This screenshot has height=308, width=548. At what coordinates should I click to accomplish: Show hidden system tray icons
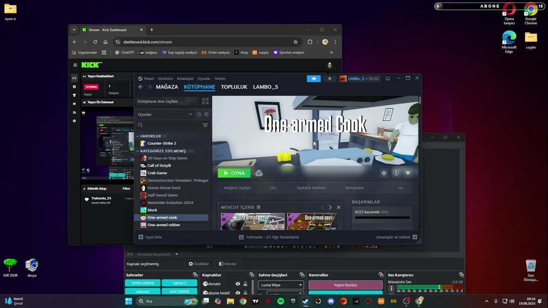click(x=486, y=301)
